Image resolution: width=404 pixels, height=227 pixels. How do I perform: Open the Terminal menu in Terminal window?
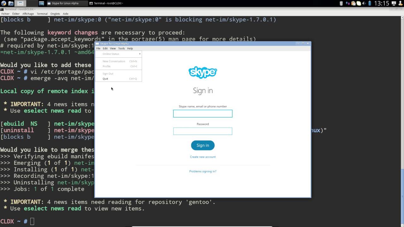pyautogui.click(x=42, y=14)
